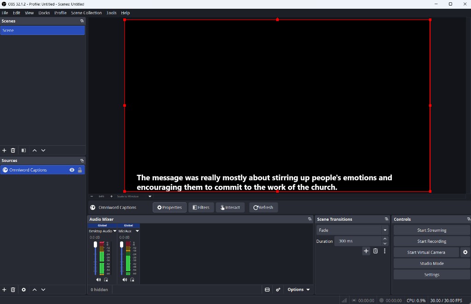Increase transition duration with up stepper
Image resolution: width=471 pixels, height=304 pixels.
click(385, 239)
